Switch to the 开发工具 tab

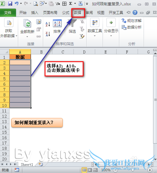click(116, 13)
